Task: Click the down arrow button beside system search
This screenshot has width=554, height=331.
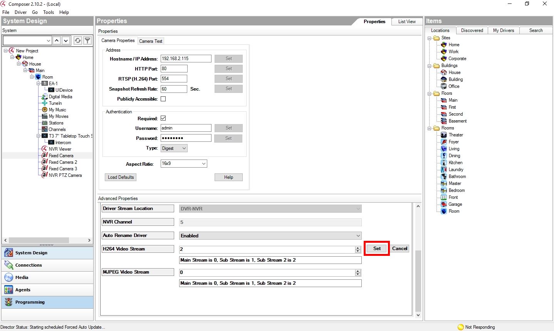Action: click(x=66, y=40)
